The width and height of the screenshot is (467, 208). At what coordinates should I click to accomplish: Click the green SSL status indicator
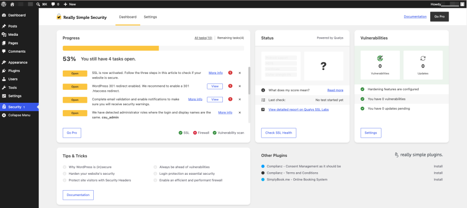click(x=184, y=133)
